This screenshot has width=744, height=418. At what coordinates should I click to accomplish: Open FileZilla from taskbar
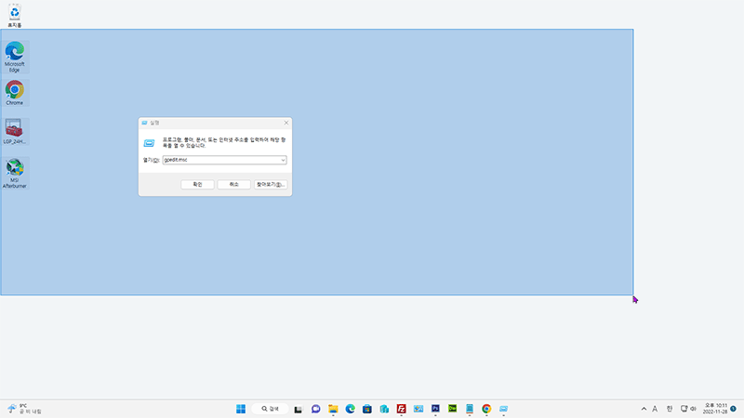coord(402,409)
